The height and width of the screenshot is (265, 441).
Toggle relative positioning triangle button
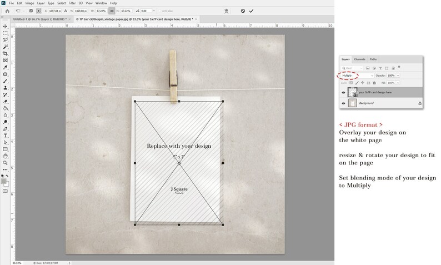click(66, 11)
